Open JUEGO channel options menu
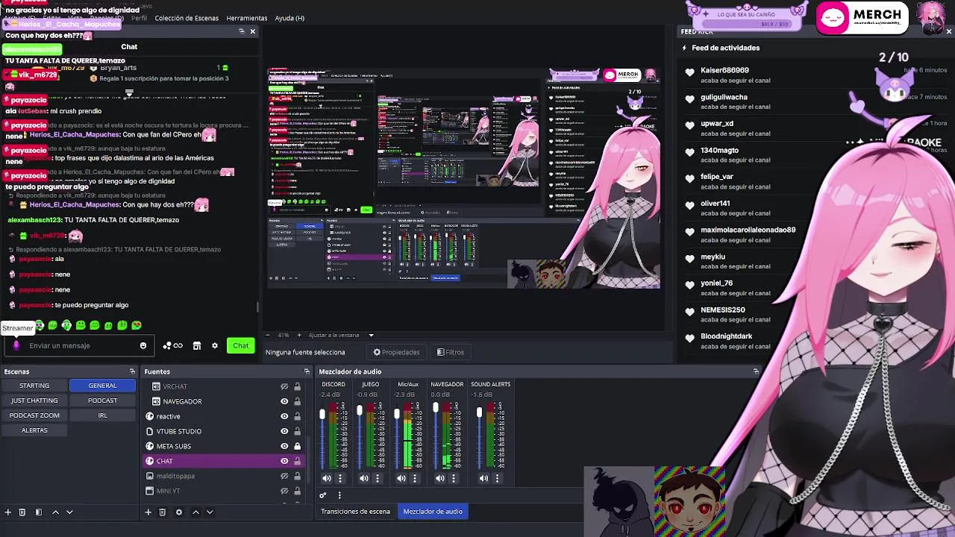 (378, 478)
